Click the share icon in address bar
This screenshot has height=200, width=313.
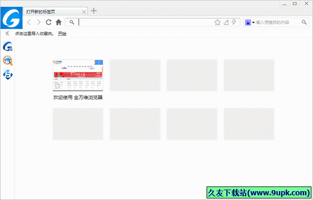pyautogui.click(x=226, y=22)
